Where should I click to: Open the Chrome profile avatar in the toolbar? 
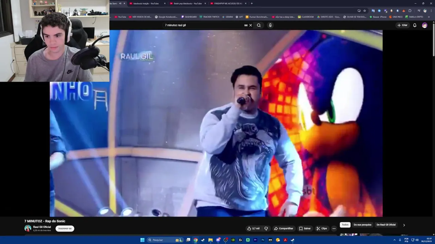click(425, 11)
